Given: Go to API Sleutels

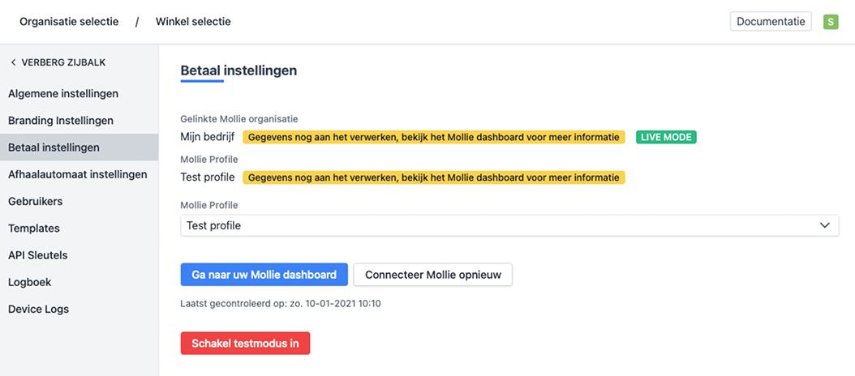Looking at the screenshot, I should (x=38, y=255).
